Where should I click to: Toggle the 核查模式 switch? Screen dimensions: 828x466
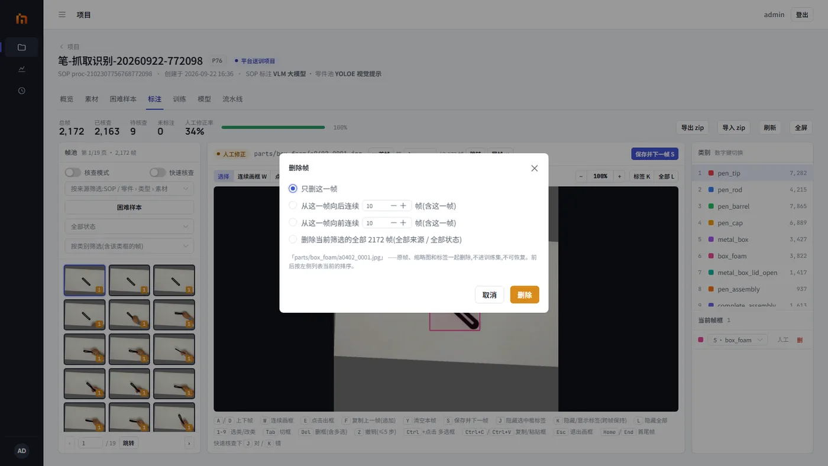point(73,173)
